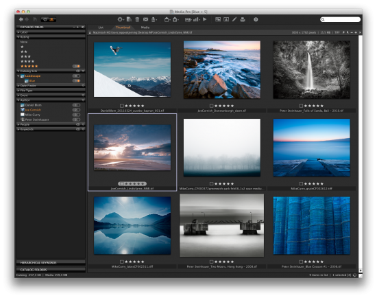Expand the People section
This screenshot has height=298, width=377.
(19, 124)
